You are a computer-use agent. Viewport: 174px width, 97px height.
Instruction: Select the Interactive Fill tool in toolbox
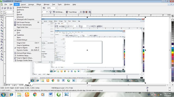[2, 59]
